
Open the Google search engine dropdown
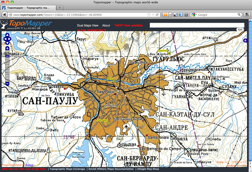tap(195, 15)
